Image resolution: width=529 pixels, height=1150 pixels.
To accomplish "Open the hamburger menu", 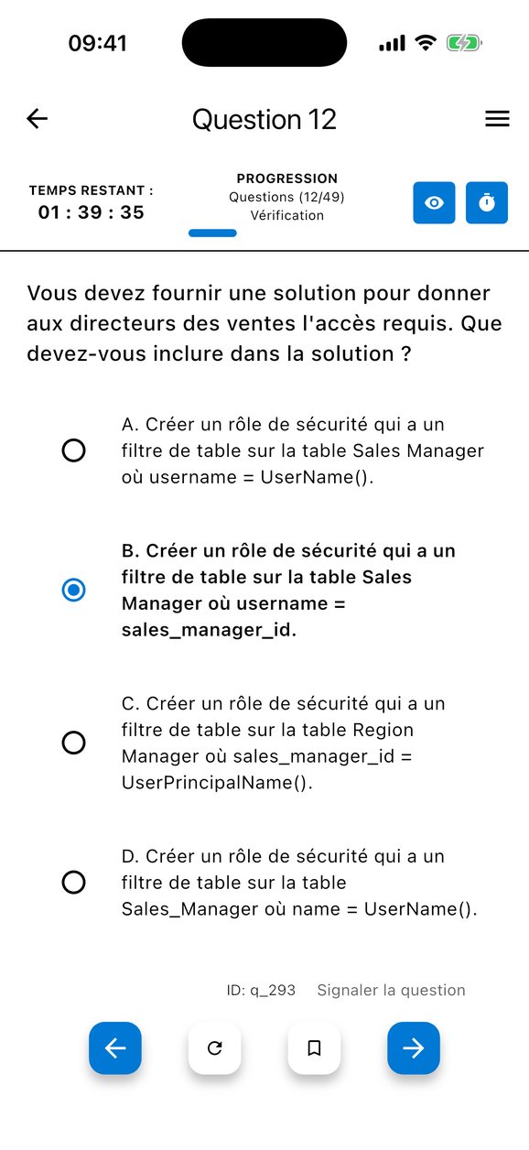I will [x=497, y=119].
